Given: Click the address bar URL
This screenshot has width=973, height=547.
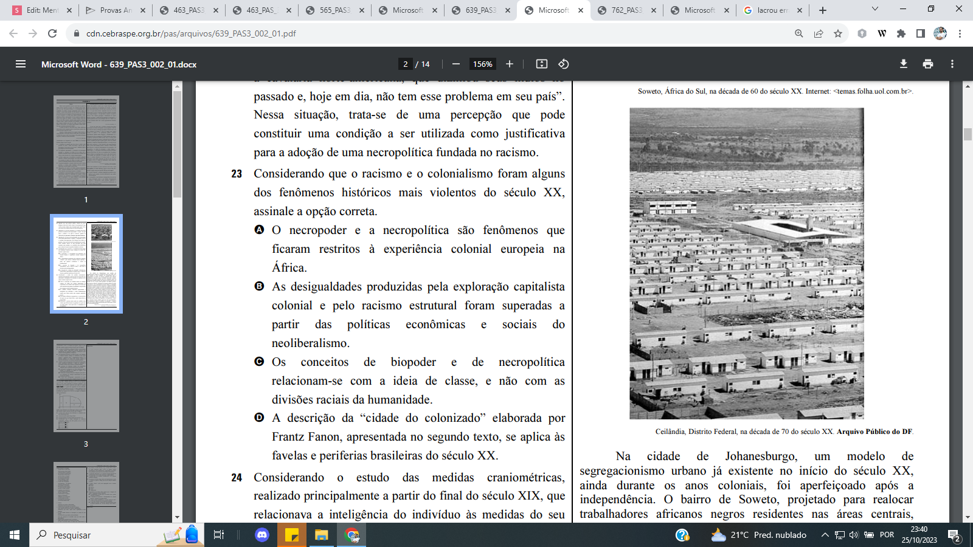Looking at the screenshot, I should pyautogui.click(x=191, y=33).
